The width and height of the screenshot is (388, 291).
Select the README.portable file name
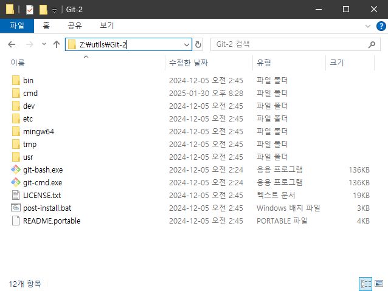pos(52,221)
